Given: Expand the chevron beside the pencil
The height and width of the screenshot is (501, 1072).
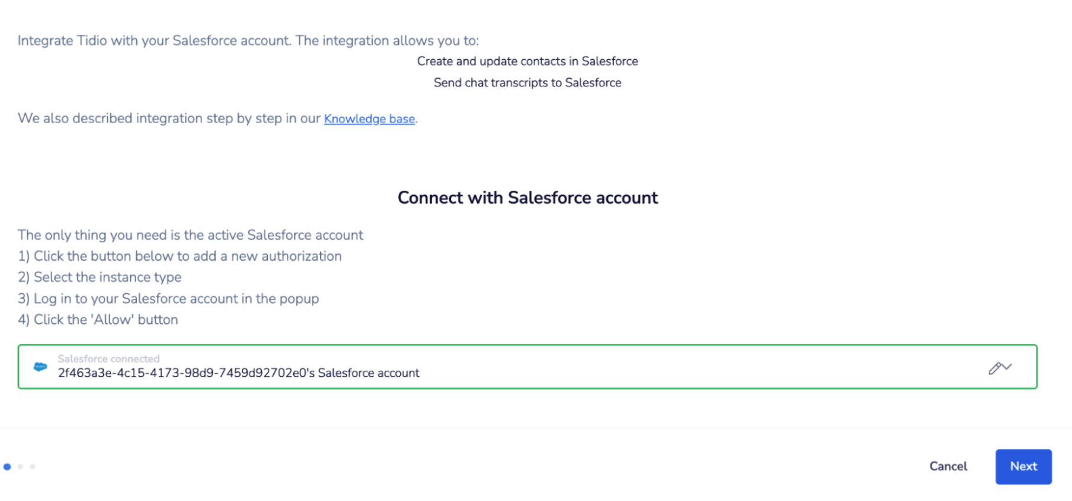Looking at the screenshot, I should 1007,367.
